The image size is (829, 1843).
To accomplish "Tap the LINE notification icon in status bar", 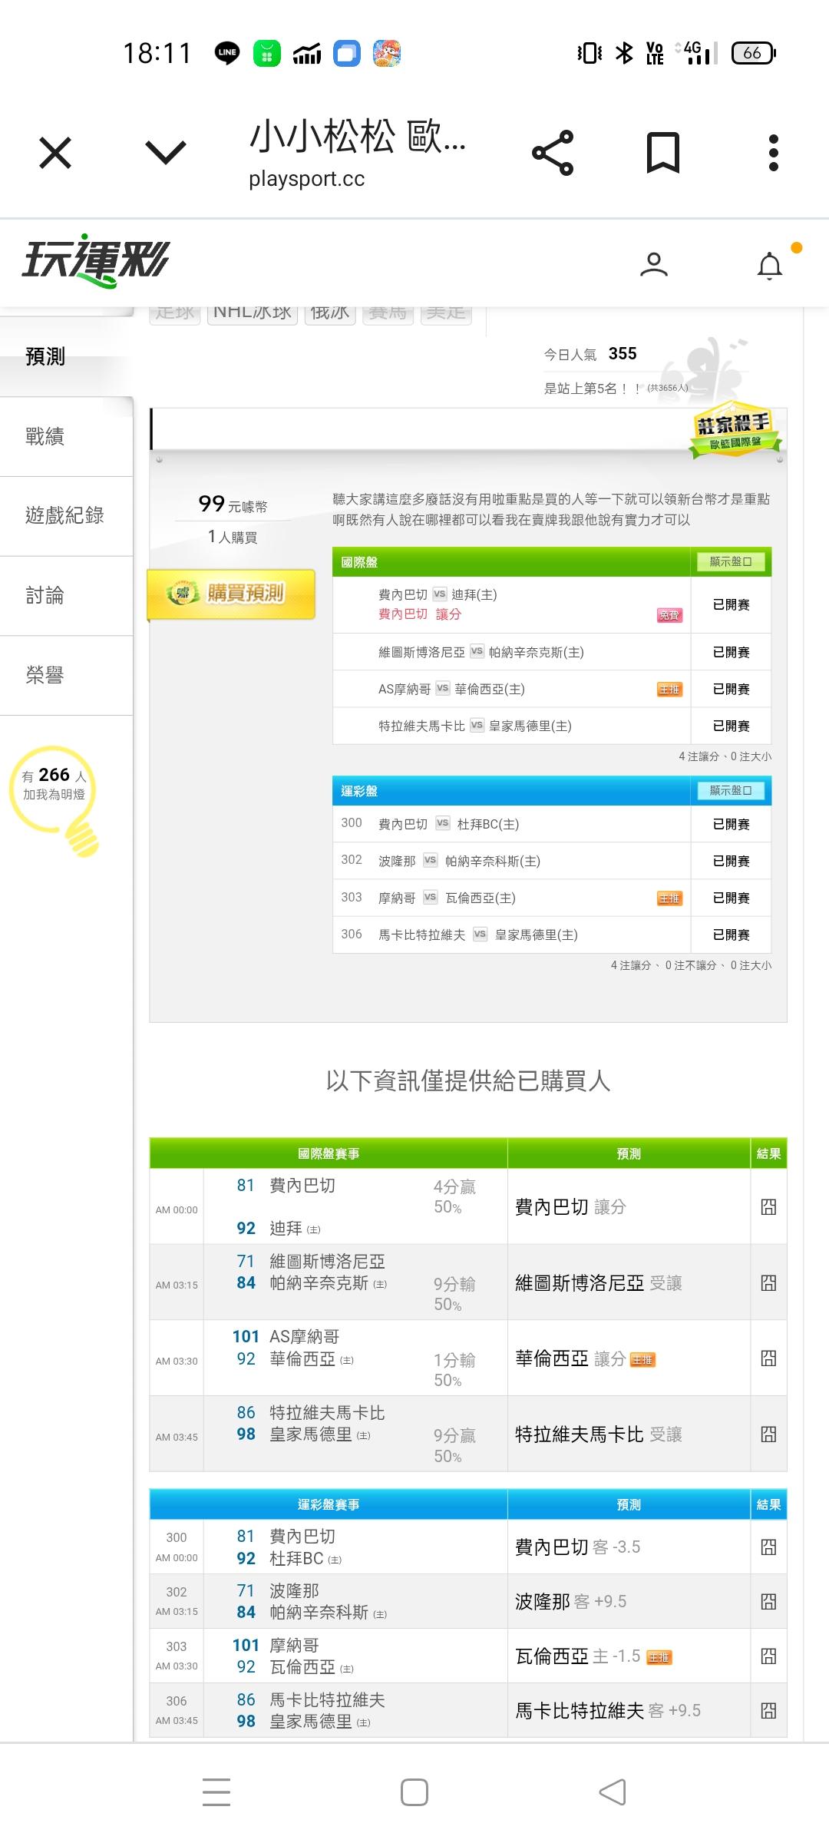I will [227, 53].
